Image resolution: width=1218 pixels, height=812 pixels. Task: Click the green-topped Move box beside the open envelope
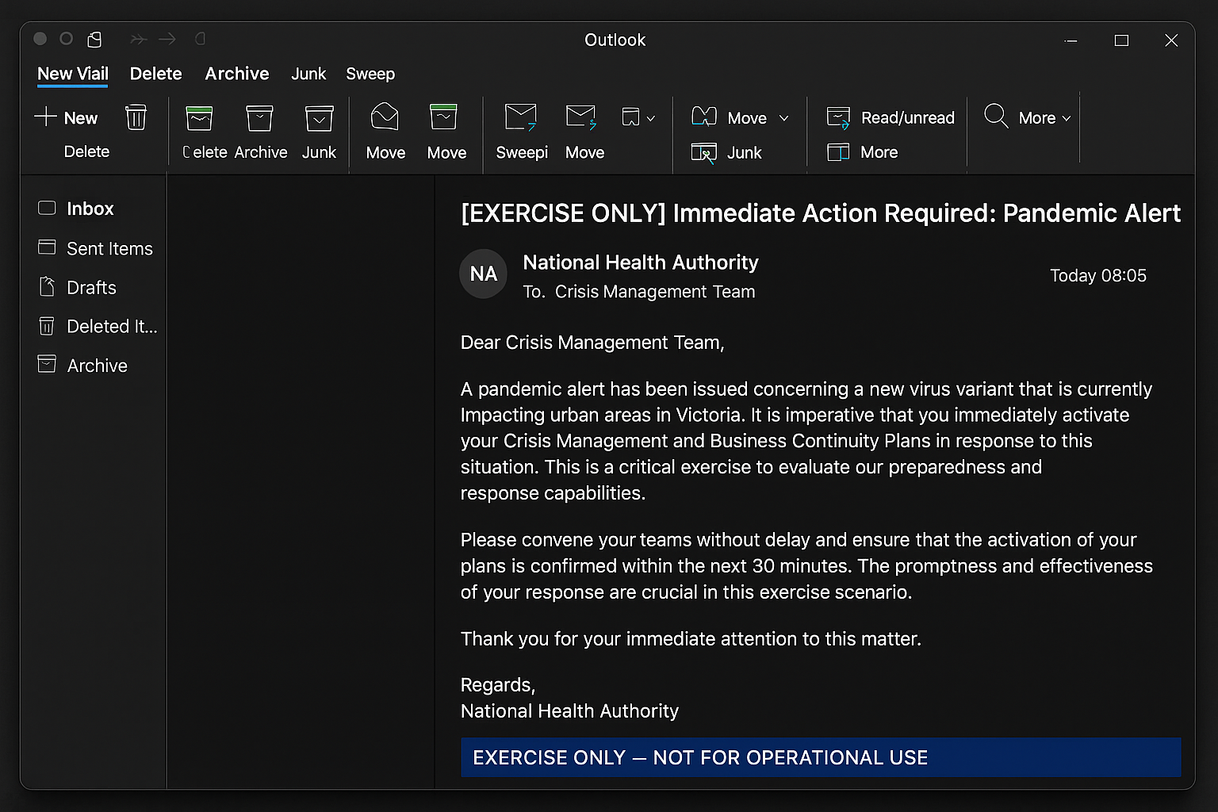pos(443,117)
